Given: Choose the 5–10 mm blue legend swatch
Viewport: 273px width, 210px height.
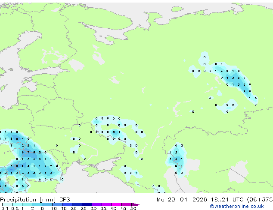Looking at the screenshot, I should tap(47, 204).
